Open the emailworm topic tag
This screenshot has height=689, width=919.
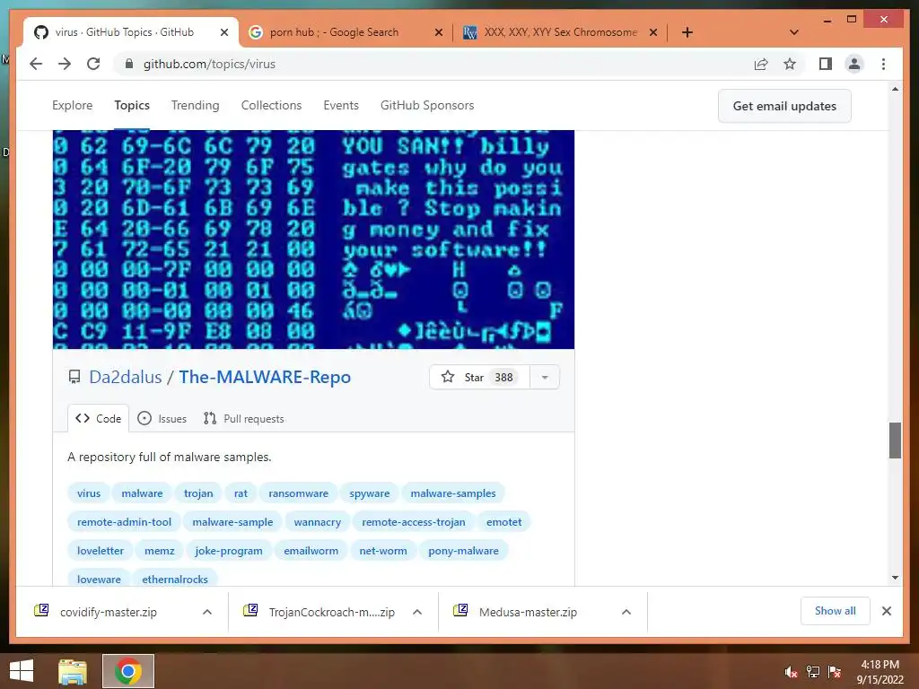tap(311, 551)
